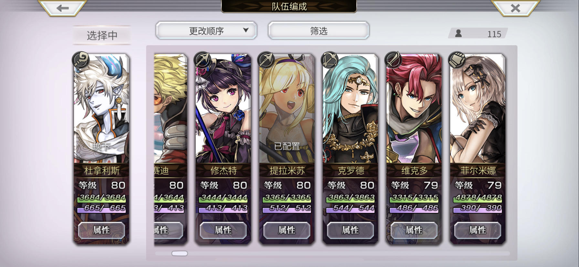The height and width of the screenshot is (267, 579).
Task: Select the 克罗德 character portrait
Action: [x=350, y=109]
